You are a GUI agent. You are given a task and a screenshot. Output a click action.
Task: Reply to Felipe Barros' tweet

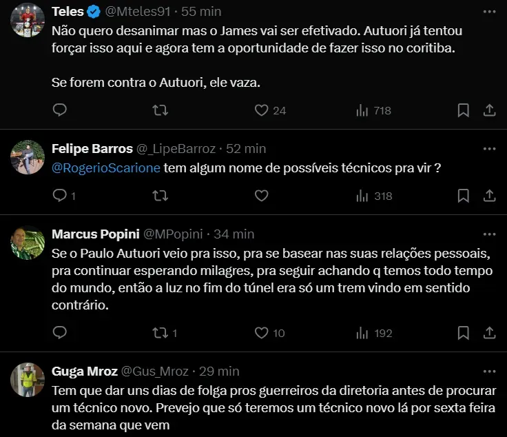click(x=60, y=196)
